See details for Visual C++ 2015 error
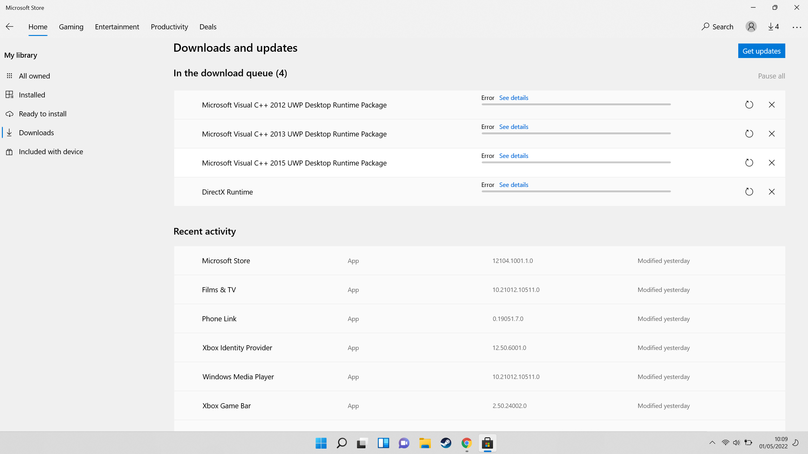The width and height of the screenshot is (808, 454). [514, 156]
